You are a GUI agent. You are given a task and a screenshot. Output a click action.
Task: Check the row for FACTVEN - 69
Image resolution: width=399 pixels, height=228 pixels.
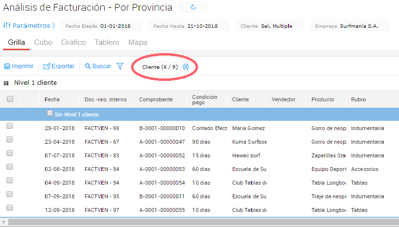point(9,126)
